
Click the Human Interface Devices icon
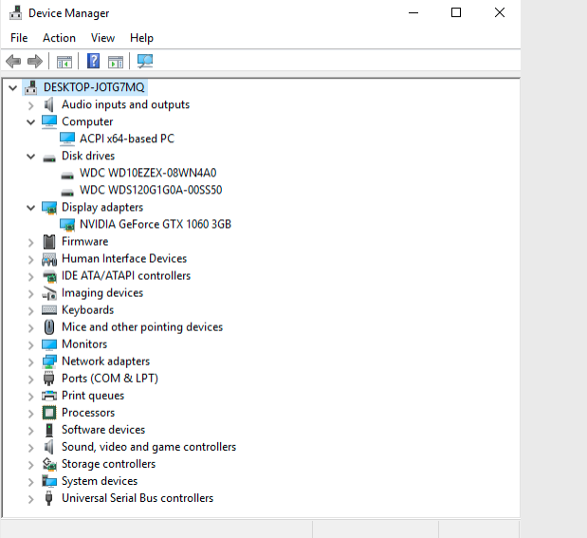pos(49,259)
